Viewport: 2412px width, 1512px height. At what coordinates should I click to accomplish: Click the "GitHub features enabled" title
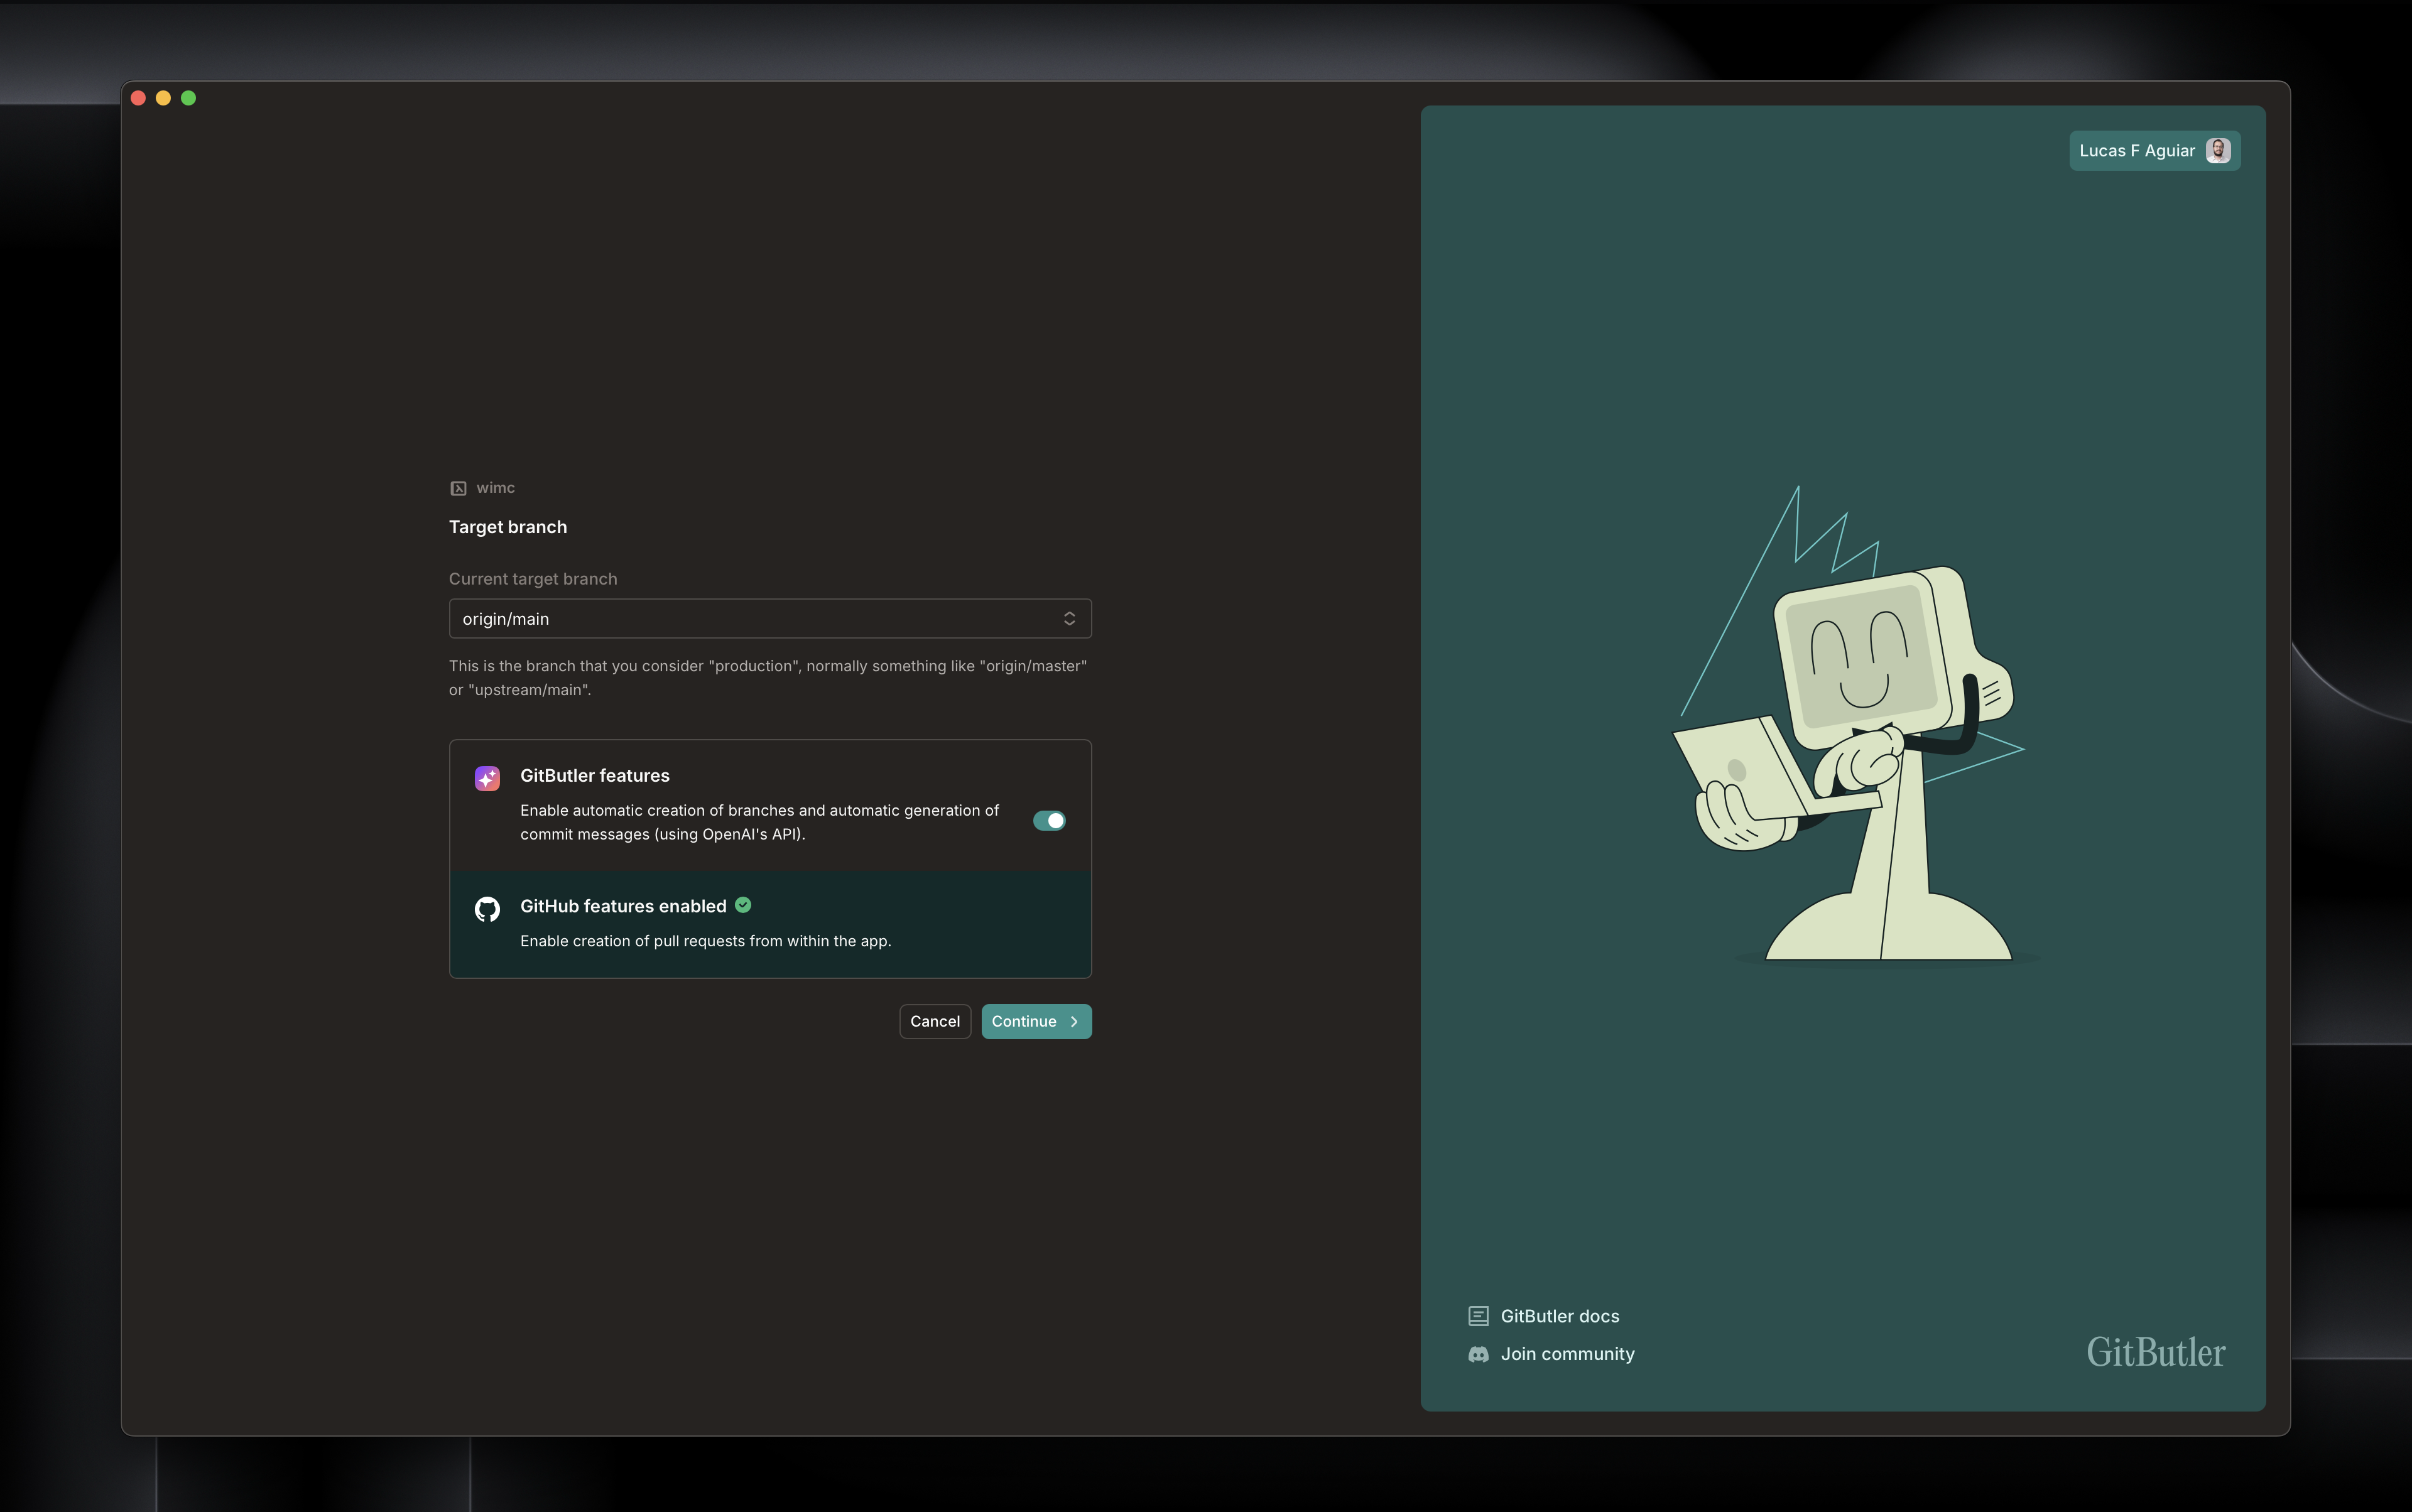(623, 906)
